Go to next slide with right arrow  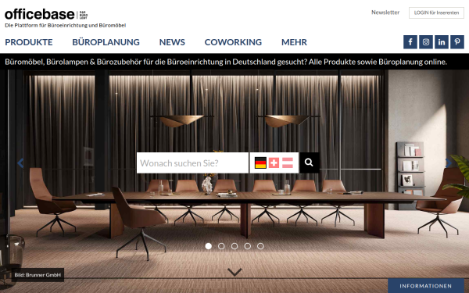pos(449,163)
